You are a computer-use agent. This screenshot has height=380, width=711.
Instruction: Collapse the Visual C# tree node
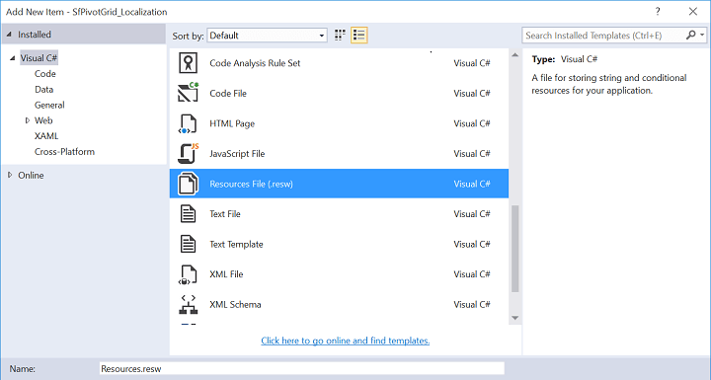coord(13,58)
